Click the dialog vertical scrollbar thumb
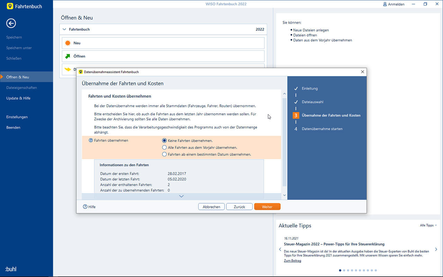The height and width of the screenshot is (277, 443). tap(284, 142)
